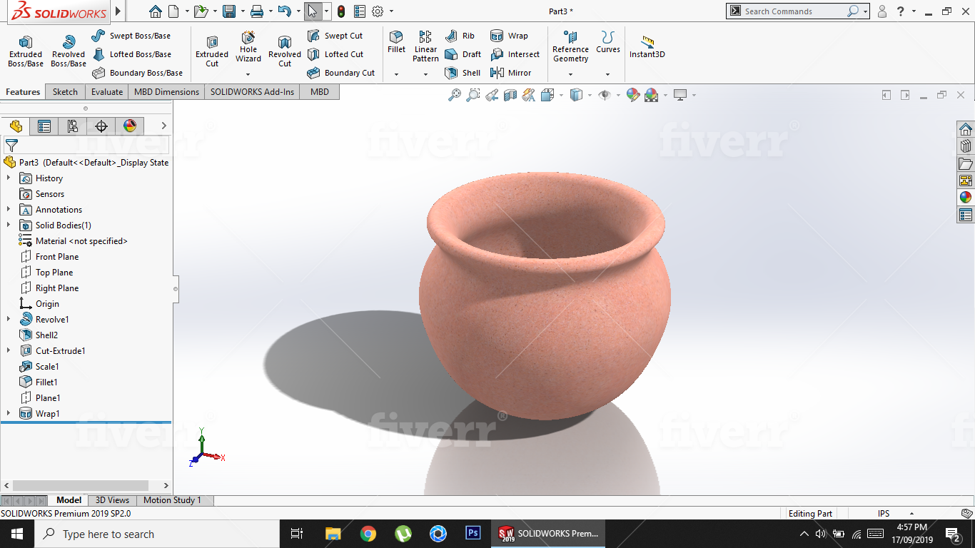Switch to the Sketch tab
The height and width of the screenshot is (548, 975).
coord(65,92)
